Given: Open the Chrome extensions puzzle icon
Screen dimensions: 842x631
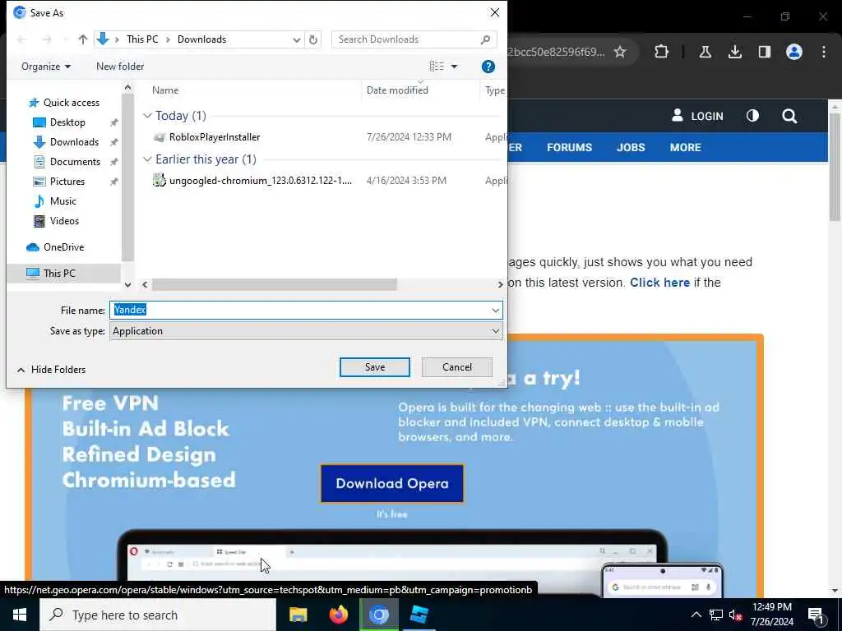Looking at the screenshot, I should coord(661,52).
